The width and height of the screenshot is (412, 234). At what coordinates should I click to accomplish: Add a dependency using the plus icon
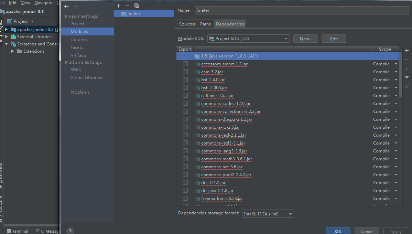(x=407, y=51)
